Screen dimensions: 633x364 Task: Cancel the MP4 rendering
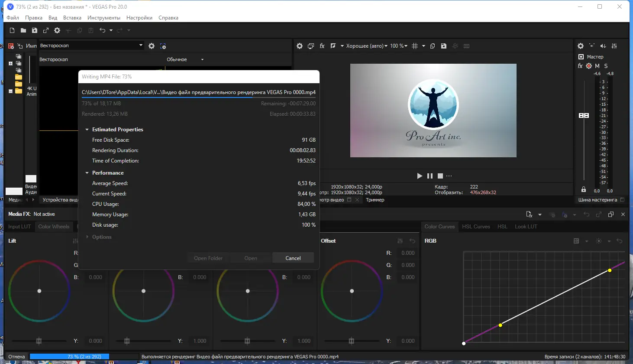pos(293,257)
